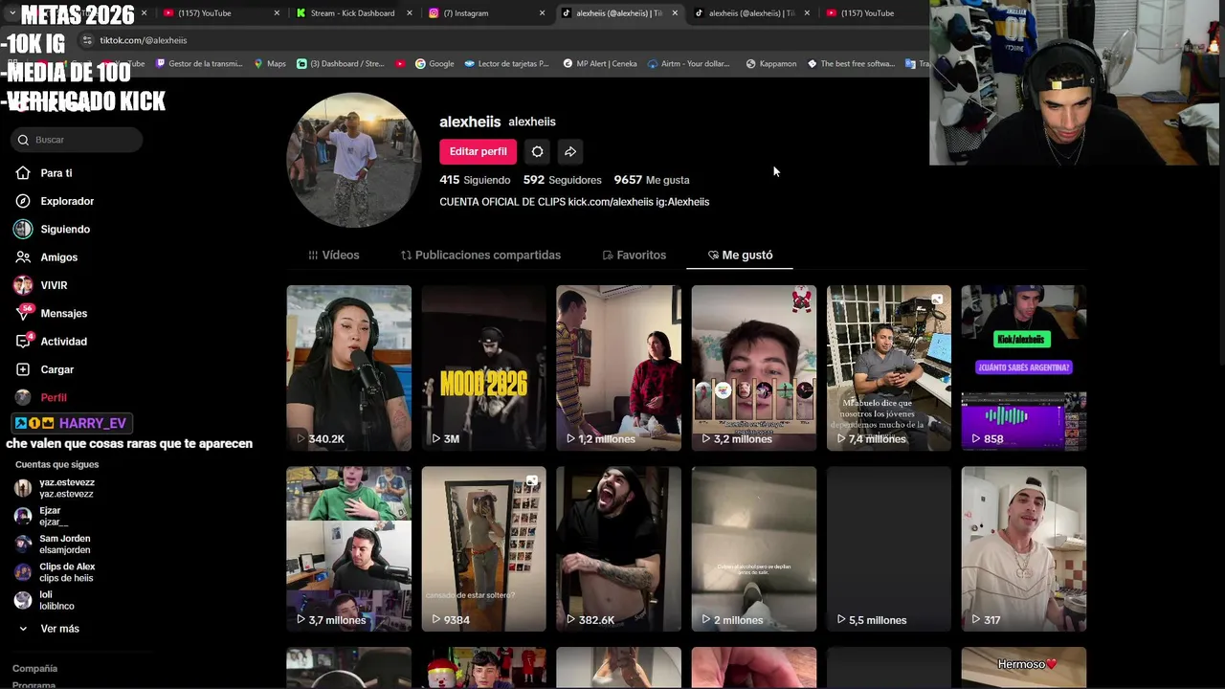
Task: Click the Buscar search field
Action: click(x=78, y=140)
